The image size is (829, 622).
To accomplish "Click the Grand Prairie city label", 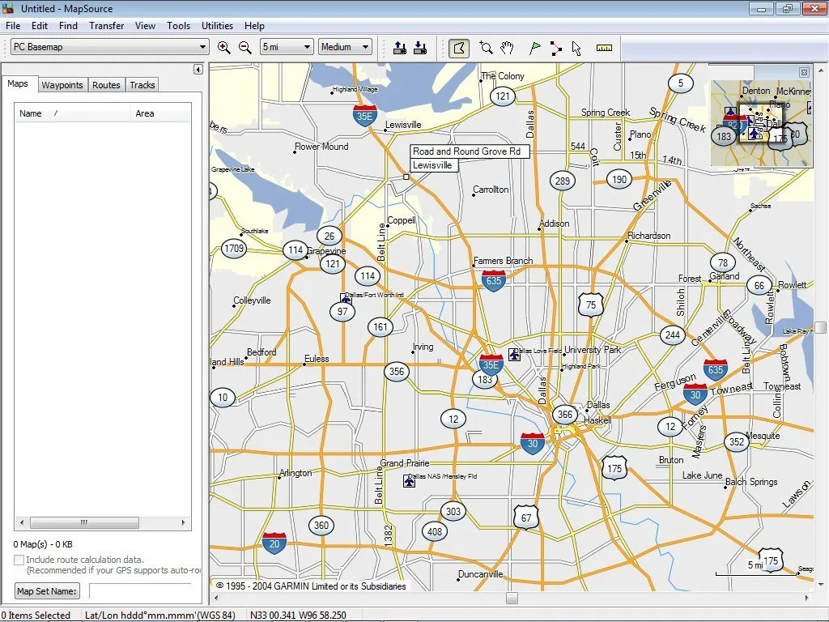I will coord(405,463).
